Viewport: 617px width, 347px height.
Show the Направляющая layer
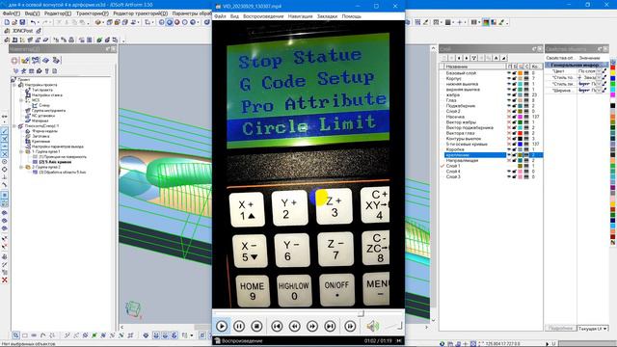[509, 161]
